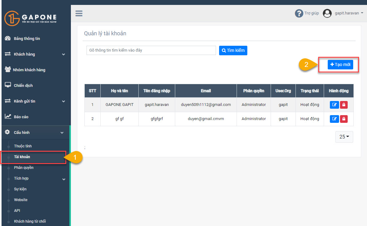Screen dimensions: 367x226
Task: Click the Trợ giúp help link
Action: point(311,13)
